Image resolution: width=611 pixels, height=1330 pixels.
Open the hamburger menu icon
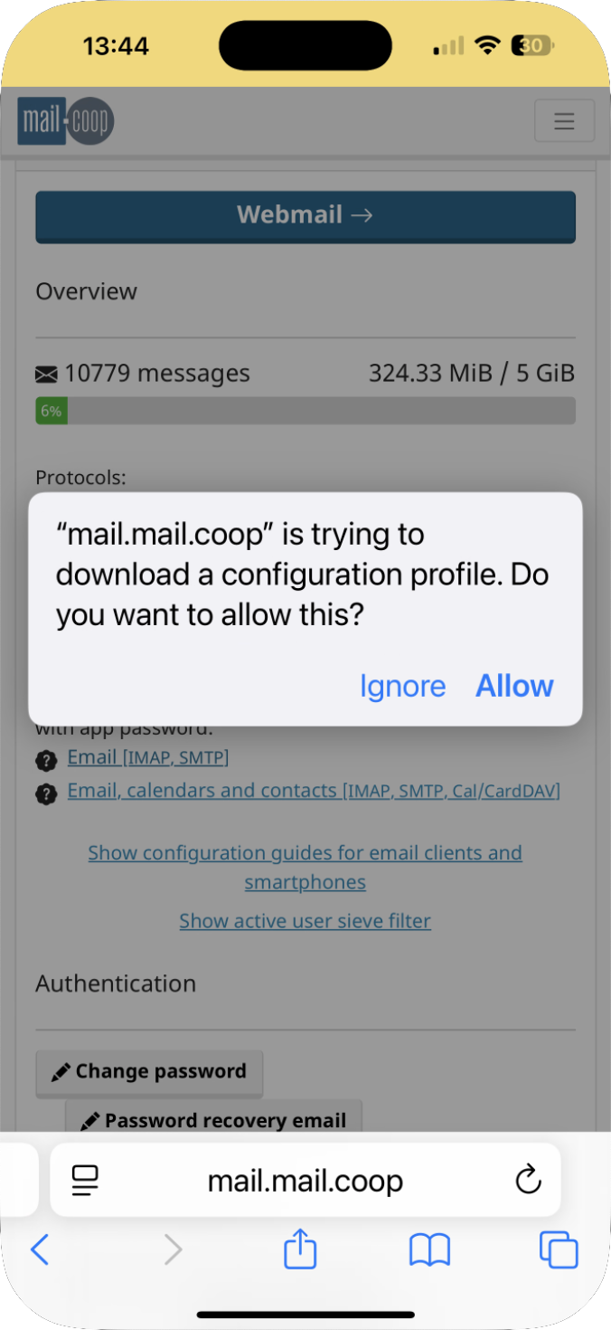point(564,121)
